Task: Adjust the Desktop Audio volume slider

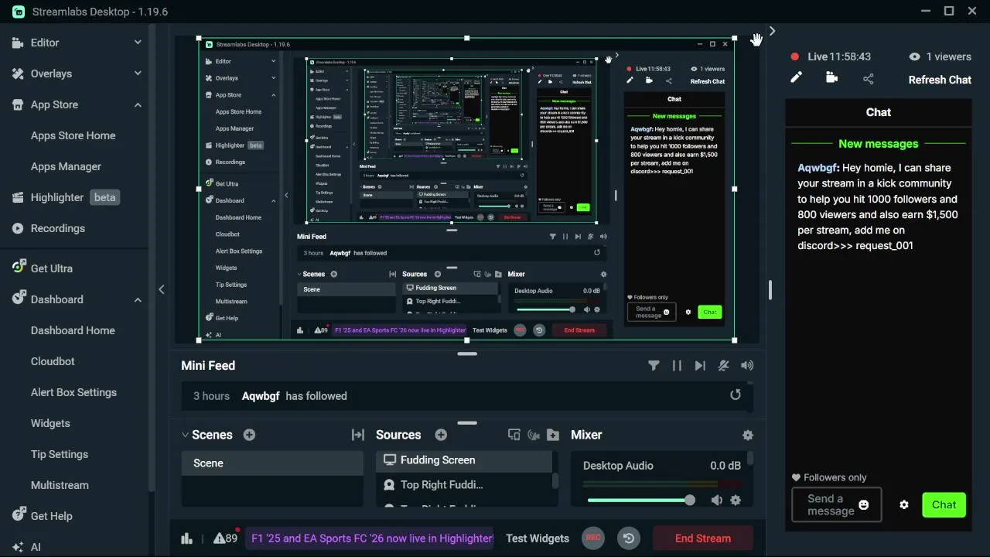Action: [641, 501]
